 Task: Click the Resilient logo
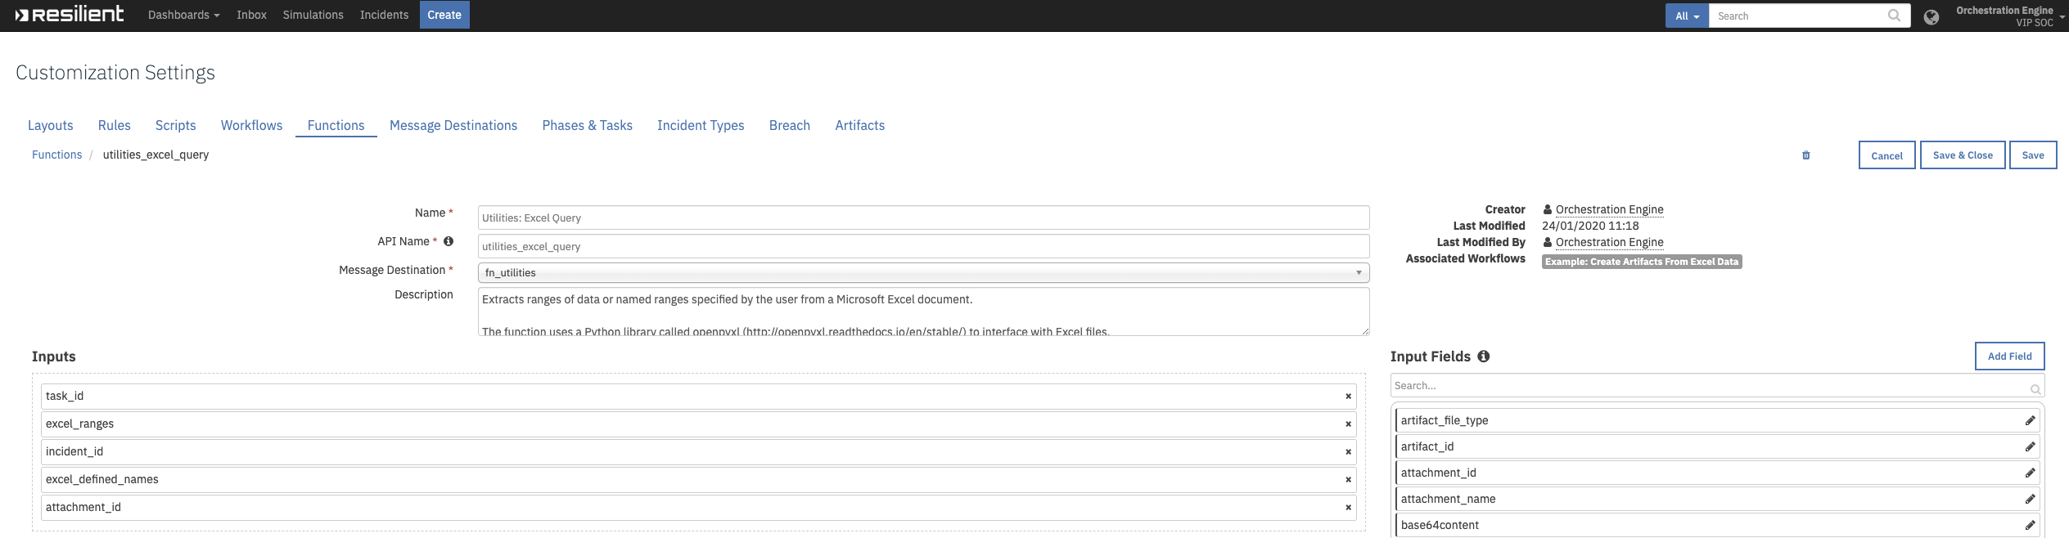coord(70,15)
